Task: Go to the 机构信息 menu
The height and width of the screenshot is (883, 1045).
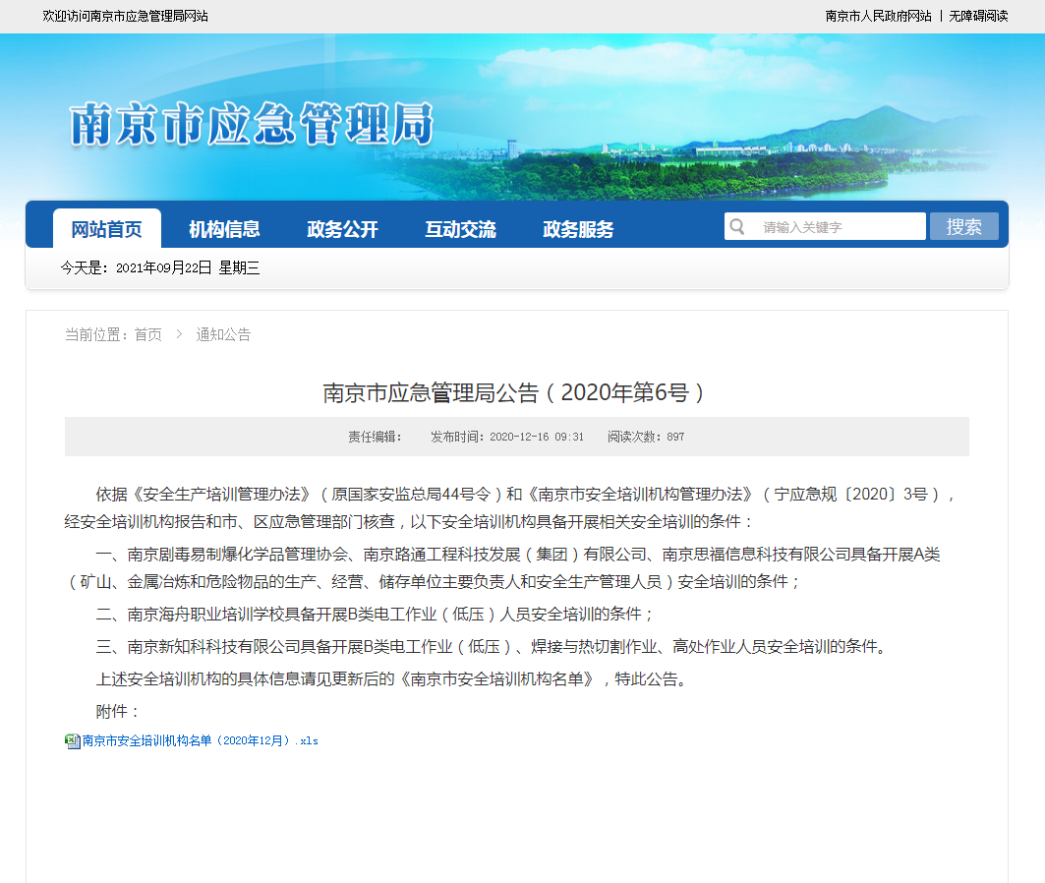Action: [x=224, y=229]
